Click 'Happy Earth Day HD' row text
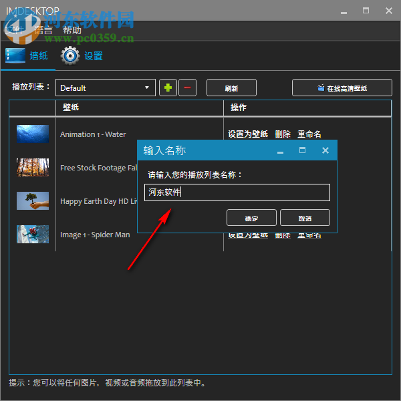The width and height of the screenshot is (401, 401). point(99,202)
